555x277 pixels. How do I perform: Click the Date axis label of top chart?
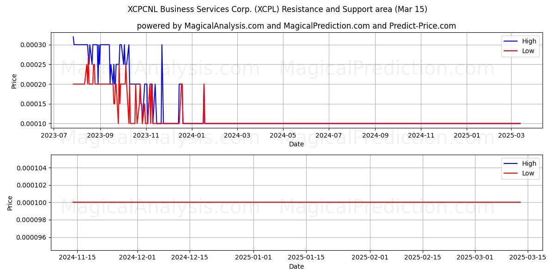tap(296, 144)
